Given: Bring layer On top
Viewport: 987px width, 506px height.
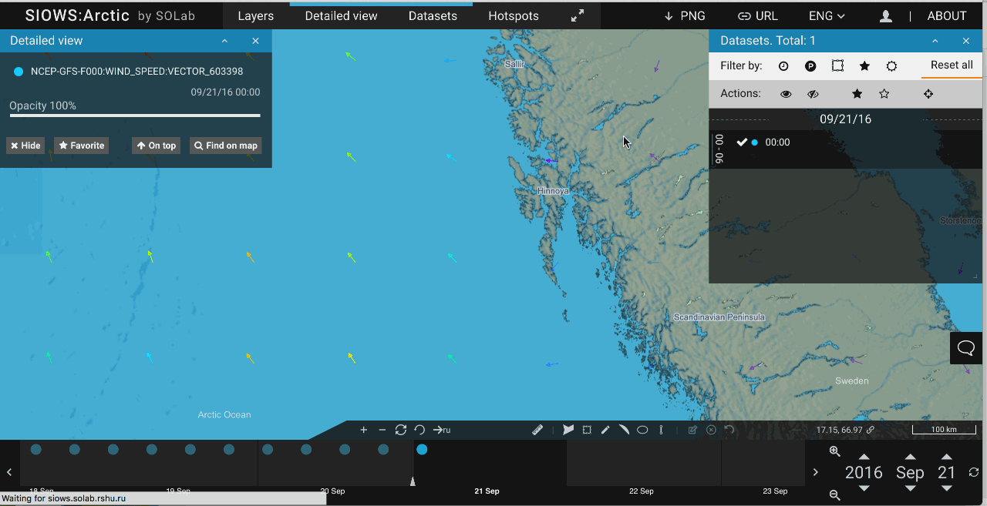Looking at the screenshot, I should (x=156, y=146).
